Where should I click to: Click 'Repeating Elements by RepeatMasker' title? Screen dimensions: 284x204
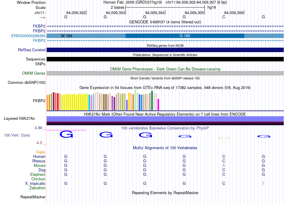[165, 193]
